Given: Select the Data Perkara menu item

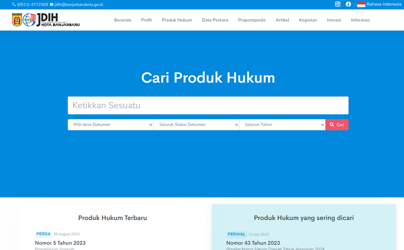Looking at the screenshot, I should [x=215, y=20].
